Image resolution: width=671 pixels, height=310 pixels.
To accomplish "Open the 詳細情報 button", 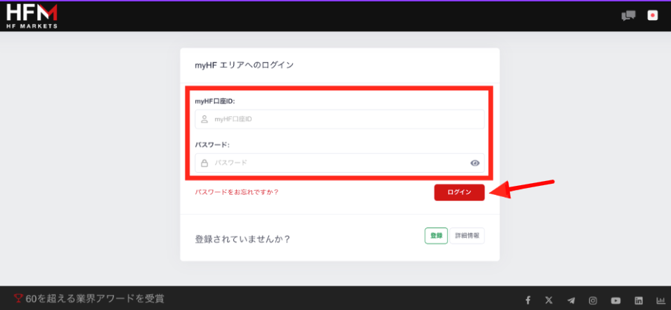I will tap(467, 236).
